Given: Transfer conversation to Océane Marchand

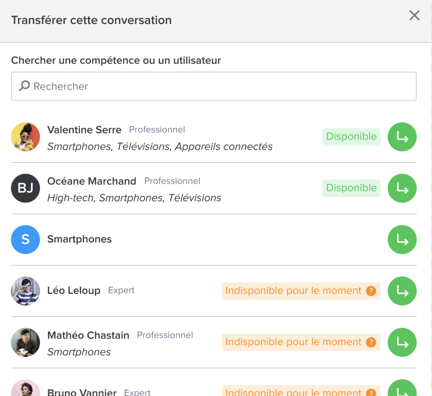Looking at the screenshot, I should pos(402,188).
